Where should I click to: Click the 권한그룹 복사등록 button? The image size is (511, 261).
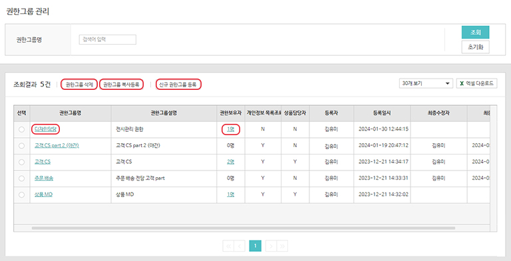point(121,85)
